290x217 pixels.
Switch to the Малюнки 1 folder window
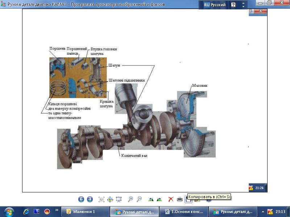point(86,212)
